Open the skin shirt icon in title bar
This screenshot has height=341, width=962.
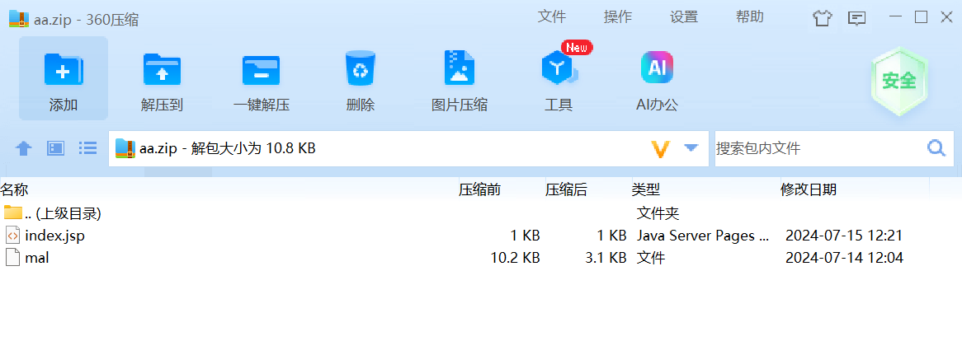823,18
